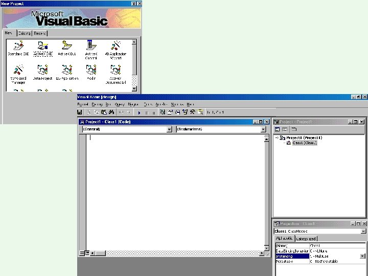Click inside the Class1 code editor area

click(x=175, y=193)
